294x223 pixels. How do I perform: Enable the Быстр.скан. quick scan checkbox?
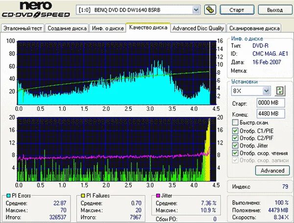click(x=235, y=123)
